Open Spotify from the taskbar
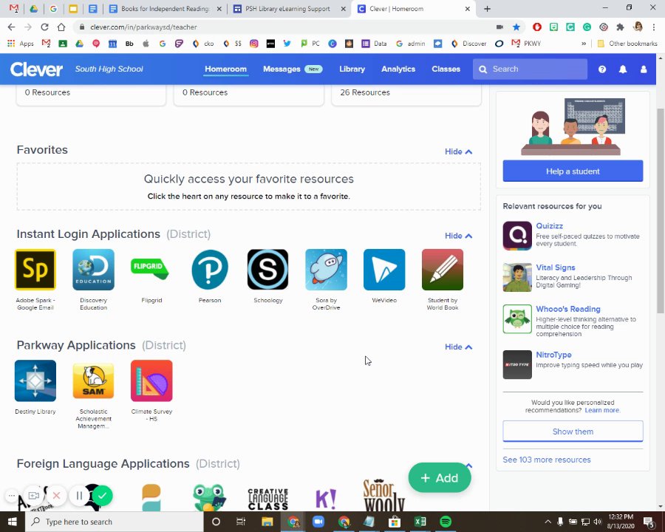This screenshot has width=665, height=532. (x=446, y=522)
